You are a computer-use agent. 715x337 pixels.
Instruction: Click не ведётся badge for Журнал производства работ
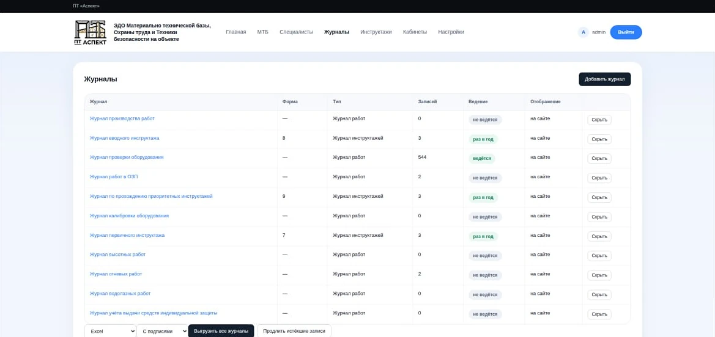point(485,120)
